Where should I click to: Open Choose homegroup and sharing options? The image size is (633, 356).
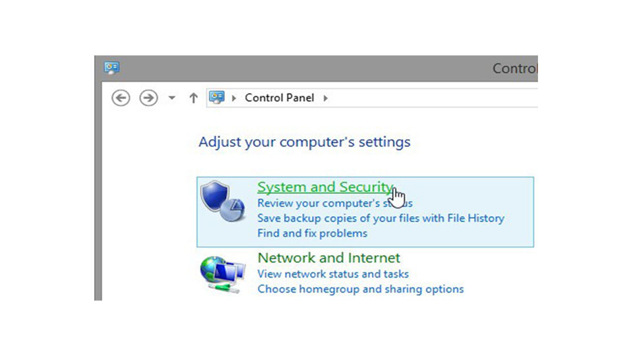tap(360, 289)
